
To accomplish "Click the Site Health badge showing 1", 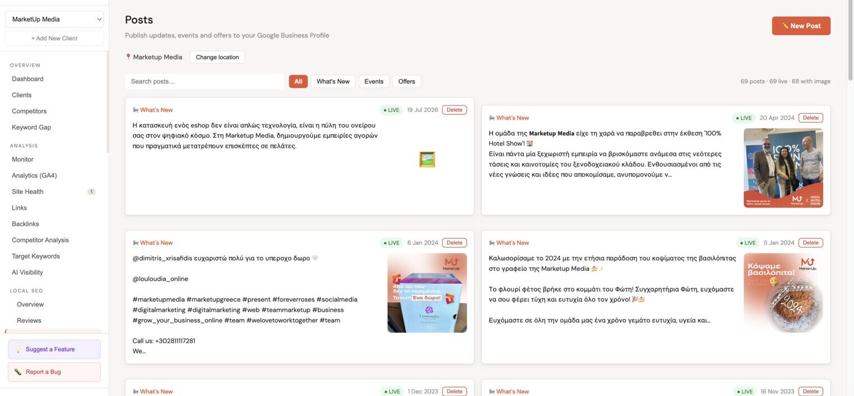I will pos(91,192).
